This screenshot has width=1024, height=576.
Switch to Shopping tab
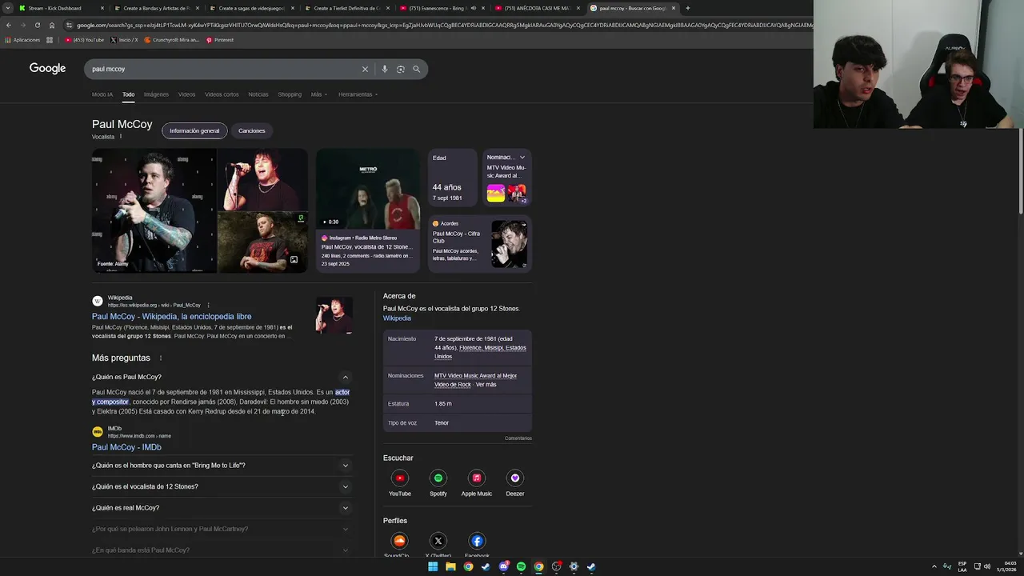tap(290, 94)
